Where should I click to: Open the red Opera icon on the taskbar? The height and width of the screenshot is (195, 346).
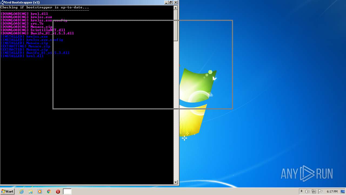pyautogui.click(x=58, y=191)
